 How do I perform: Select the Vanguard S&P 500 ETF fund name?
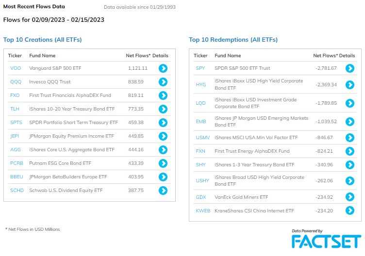click(55, 68)
